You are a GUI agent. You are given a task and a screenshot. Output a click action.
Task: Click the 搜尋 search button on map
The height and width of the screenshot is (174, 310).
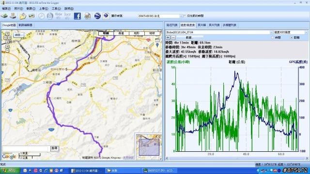tap(54, 148)
